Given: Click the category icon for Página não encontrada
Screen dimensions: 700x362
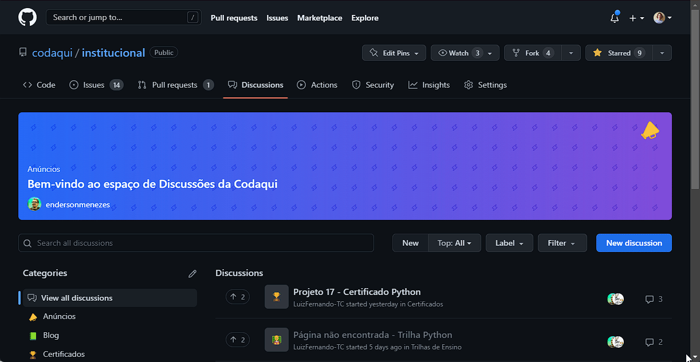Looking at the screenshot, I should click(277, 340).
